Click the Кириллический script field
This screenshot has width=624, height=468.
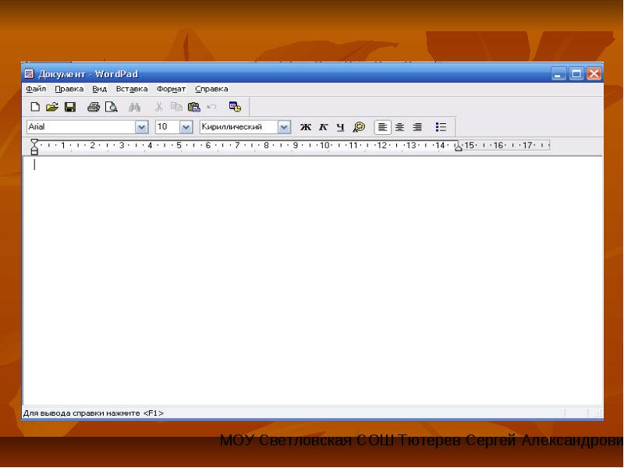pos(239,127)
